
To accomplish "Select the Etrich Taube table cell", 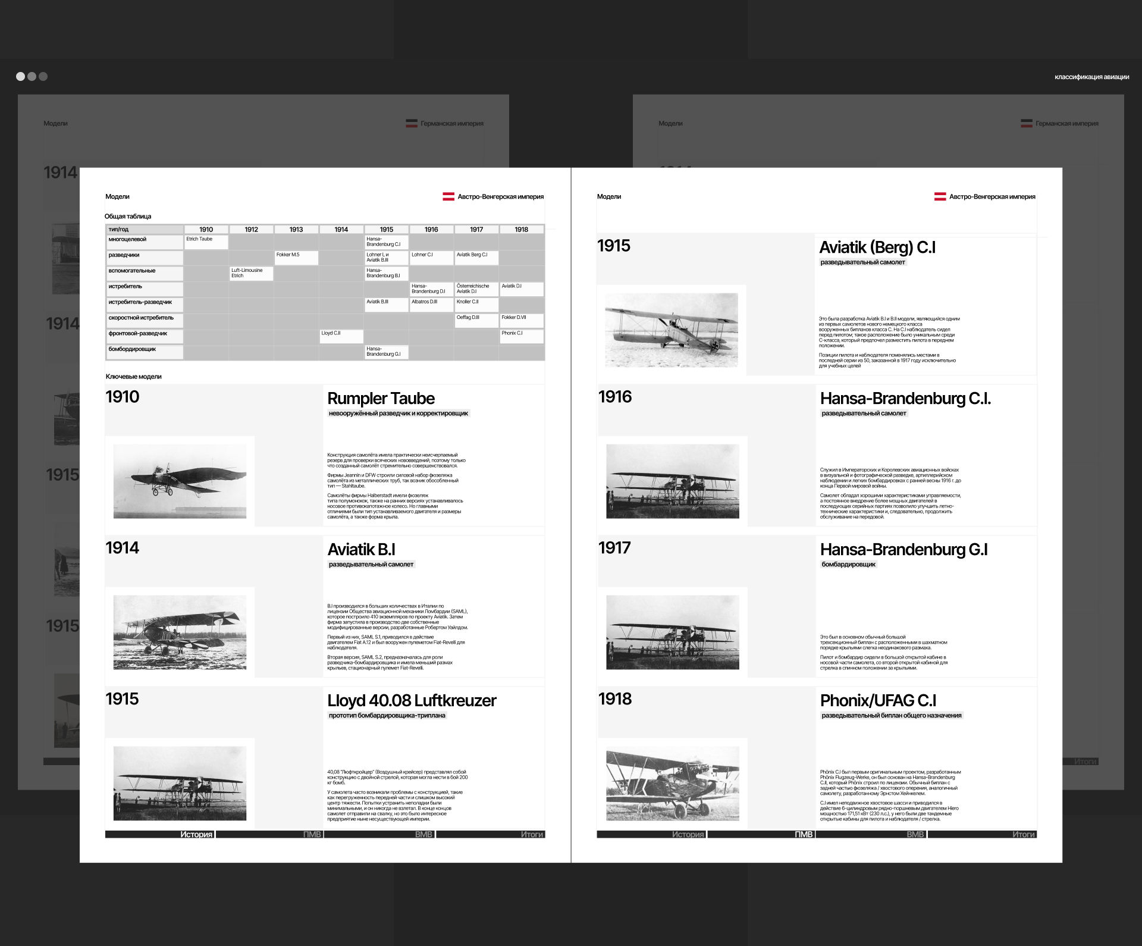I will click(x=206, y=242).
